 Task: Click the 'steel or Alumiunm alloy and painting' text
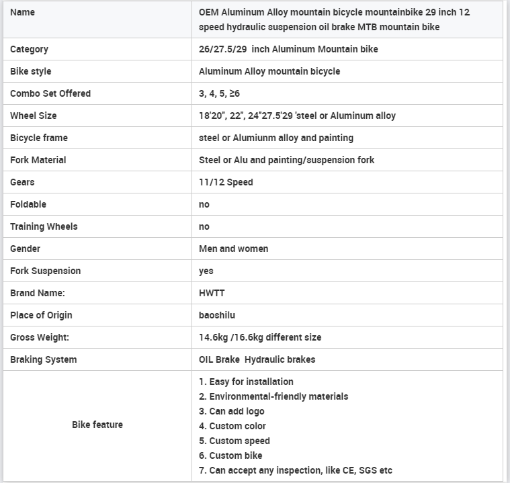pyautogui.click(x=275, y=138)
